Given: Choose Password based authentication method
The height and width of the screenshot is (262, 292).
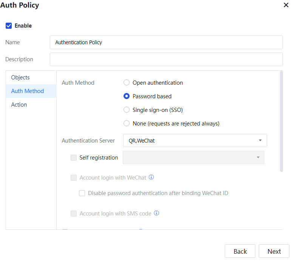Looking at the screenshot, I should tap(127, 96).
